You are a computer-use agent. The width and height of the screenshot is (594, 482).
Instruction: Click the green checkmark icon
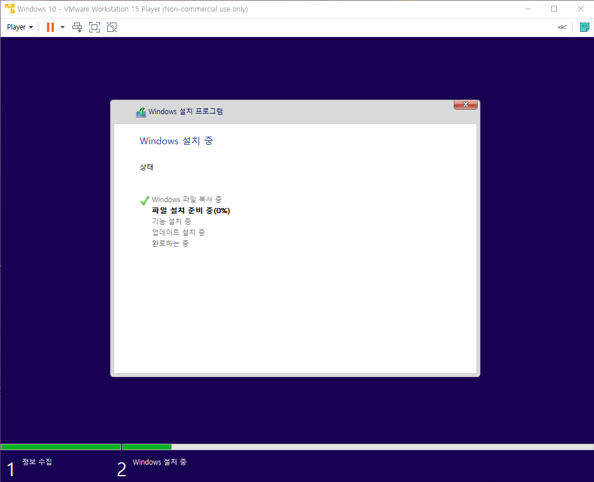click(x=144, y=200)
